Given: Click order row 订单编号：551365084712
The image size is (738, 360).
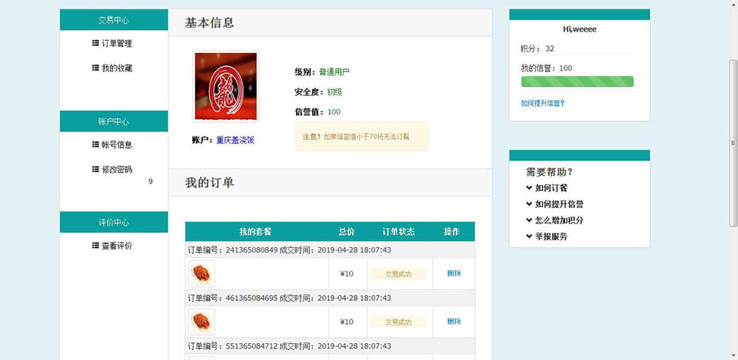Looking at the screenshot, I should pos(330,346).
